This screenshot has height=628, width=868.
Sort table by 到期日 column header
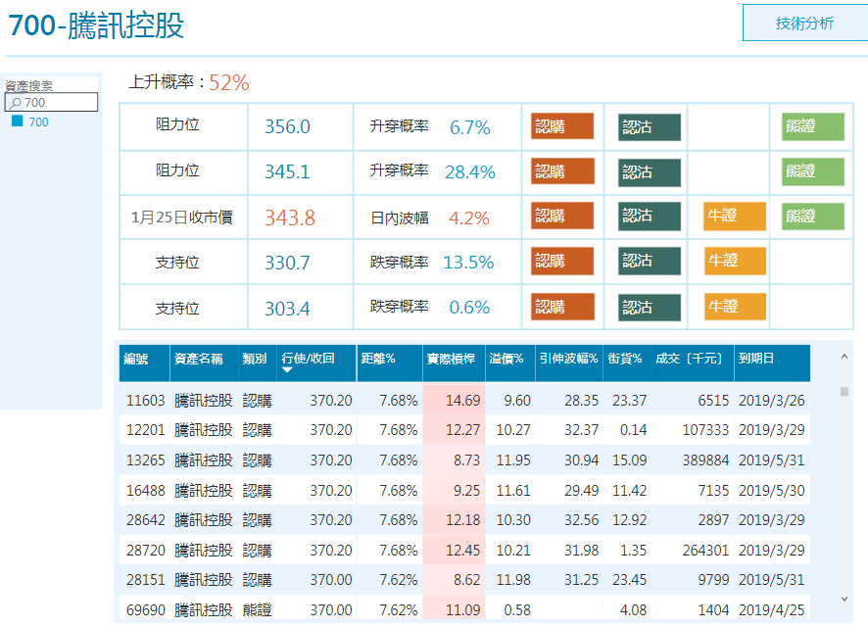772,363
